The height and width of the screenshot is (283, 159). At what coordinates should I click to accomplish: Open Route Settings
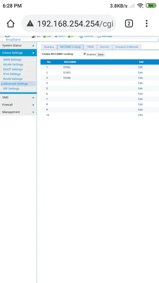pos(13,79)
